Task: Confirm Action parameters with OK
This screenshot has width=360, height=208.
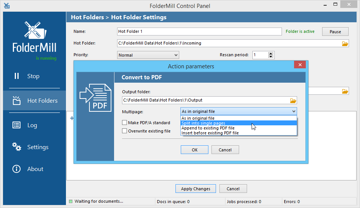Action: click(194, 150)
